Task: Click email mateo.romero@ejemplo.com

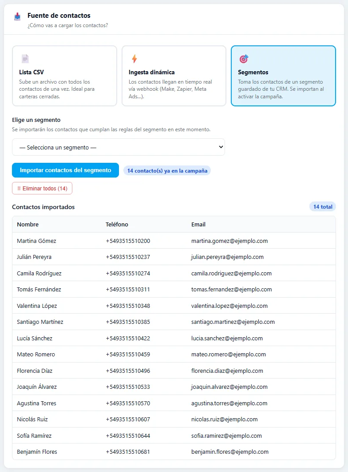Action: coord(229,355)
